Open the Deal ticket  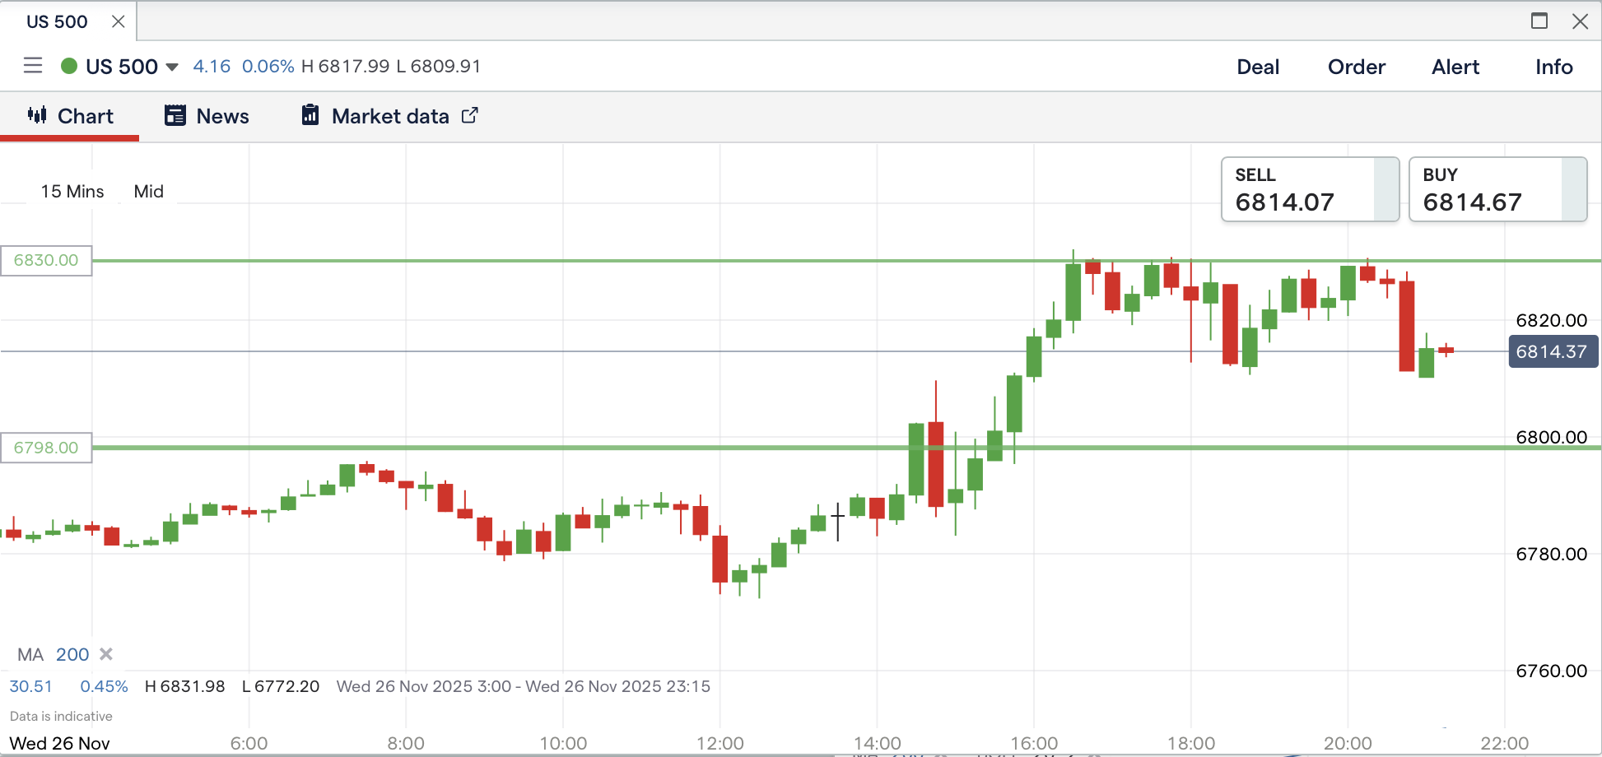point(1257,67)
